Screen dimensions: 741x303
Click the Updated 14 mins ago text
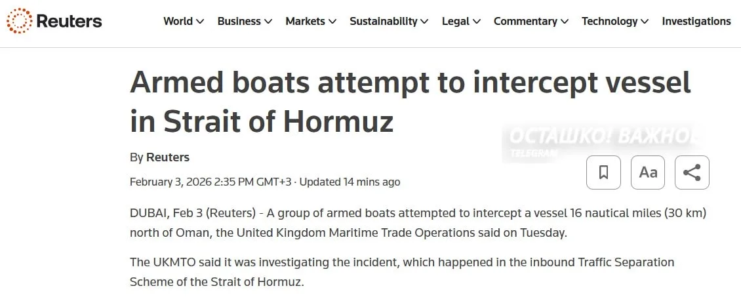point(350,182)
